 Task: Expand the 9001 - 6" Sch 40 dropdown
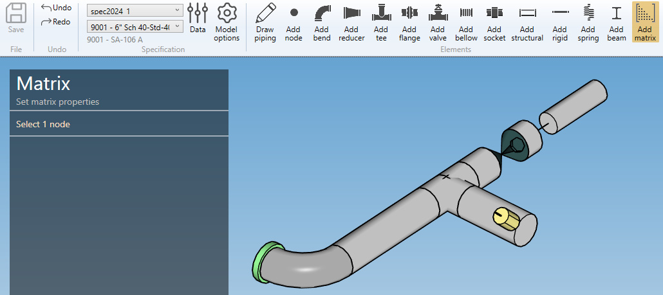(x=135, y=26)
